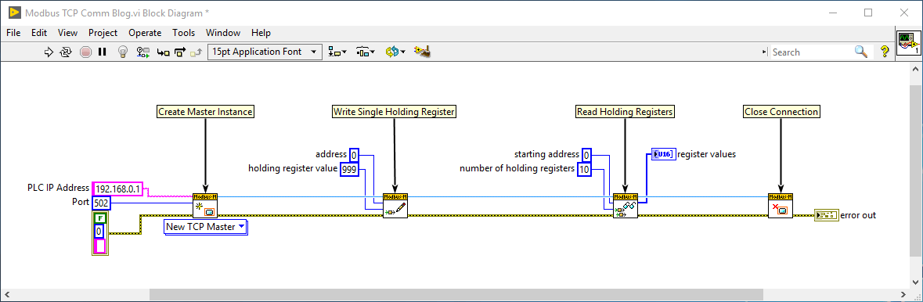923x302 pixels.
Task: Maximize the block diagram window
Action: tap(867, 13)
